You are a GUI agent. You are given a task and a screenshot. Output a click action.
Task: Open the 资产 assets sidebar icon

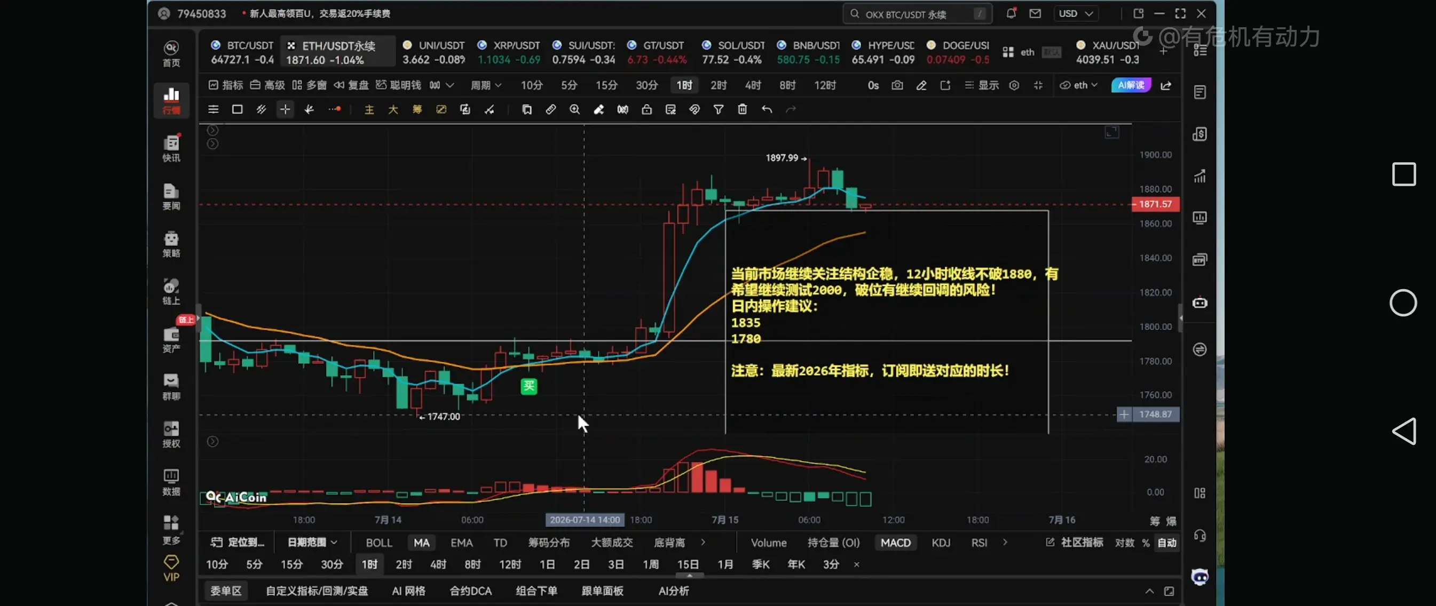171,339
